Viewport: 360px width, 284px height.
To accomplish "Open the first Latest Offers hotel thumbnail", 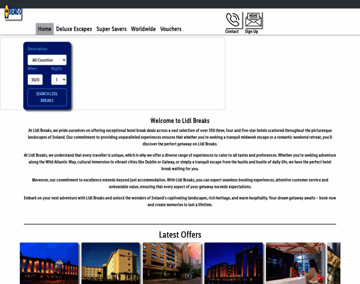I will tap(49, 263).
